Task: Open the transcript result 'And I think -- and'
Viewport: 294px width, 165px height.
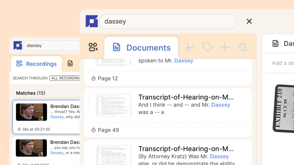Action: [x=168, y=113]
